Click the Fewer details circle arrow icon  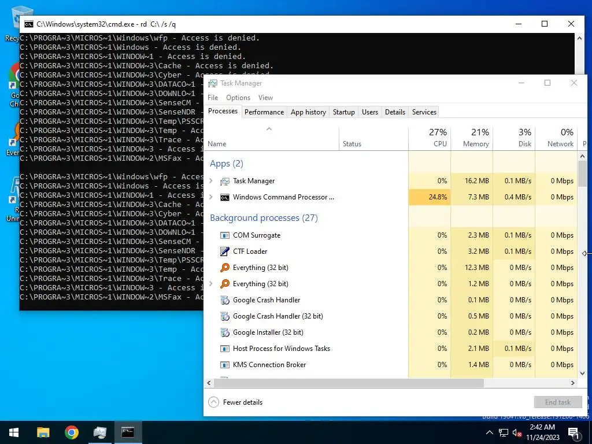pos(214,402)
